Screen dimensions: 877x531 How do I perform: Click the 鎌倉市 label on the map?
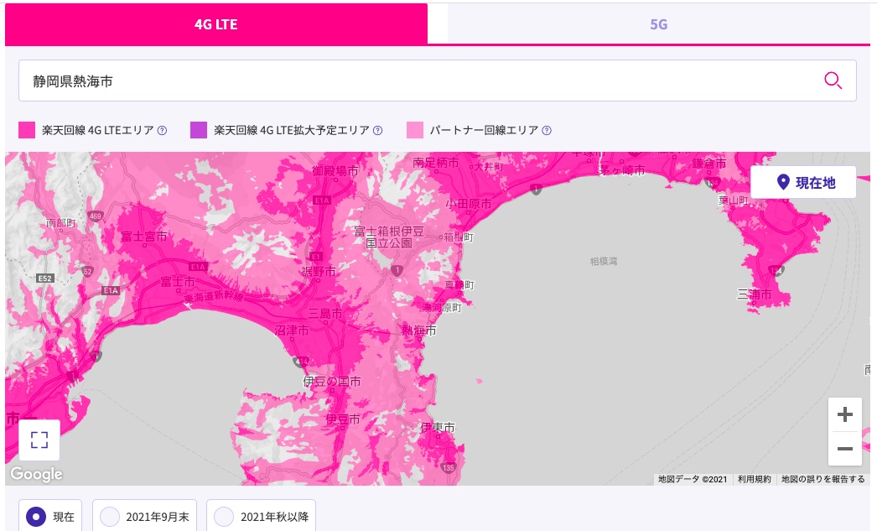click(708, 164)
